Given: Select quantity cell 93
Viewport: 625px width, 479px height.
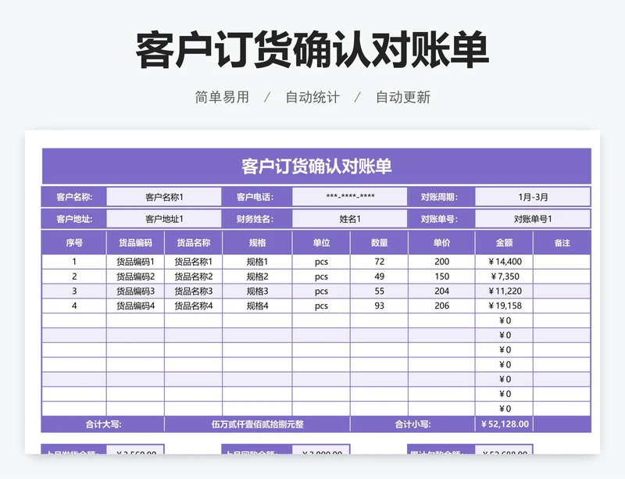Looking at the screenshot, I should [x=379, y=306].
